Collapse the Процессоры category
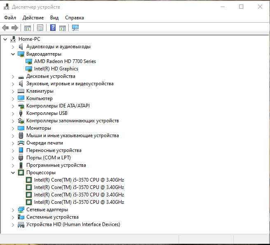This screenshot has height=245, width=270. pos(13,173)
